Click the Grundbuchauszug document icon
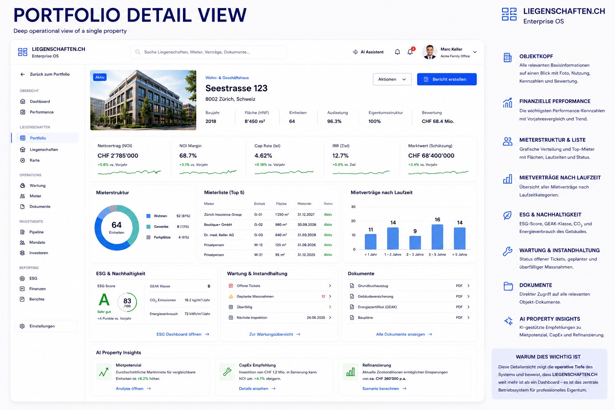 (x=352, y=286)
